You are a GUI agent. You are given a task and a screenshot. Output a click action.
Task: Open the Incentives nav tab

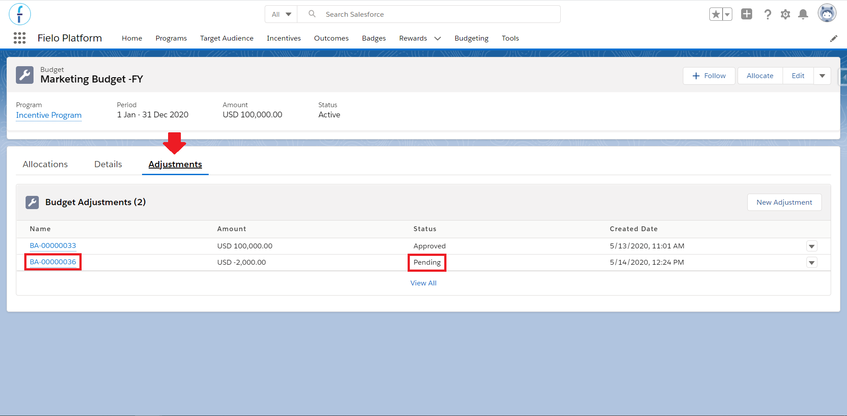284,38
